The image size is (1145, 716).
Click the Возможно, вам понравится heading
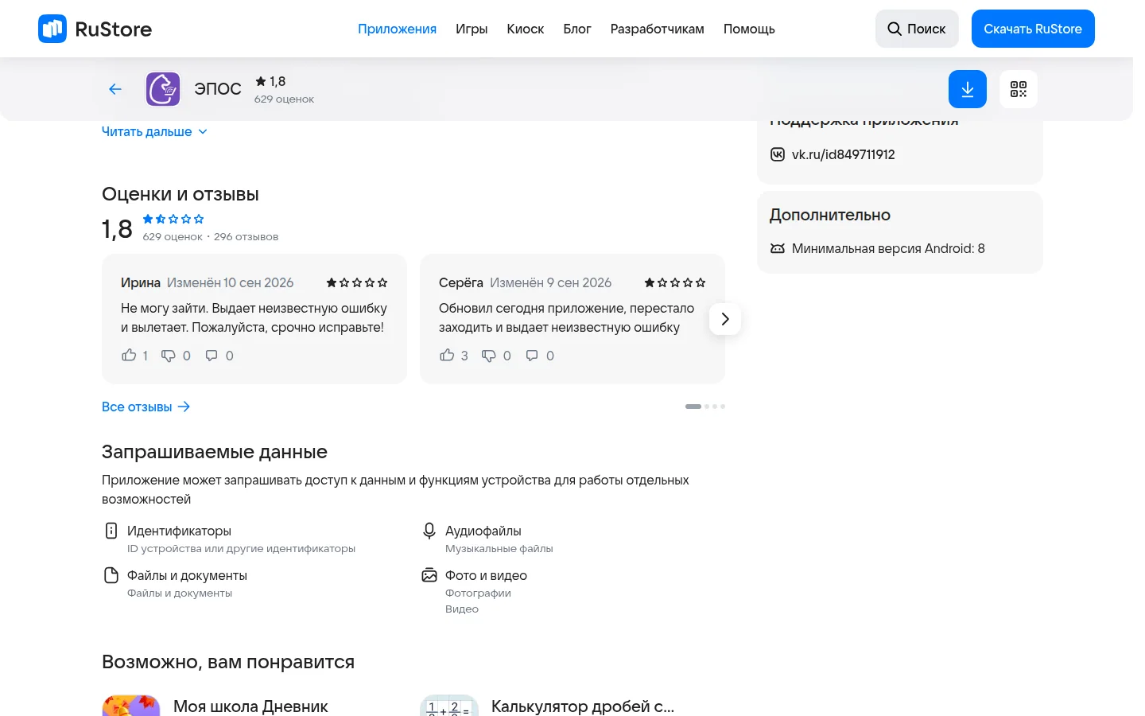[x=228, y=662]
